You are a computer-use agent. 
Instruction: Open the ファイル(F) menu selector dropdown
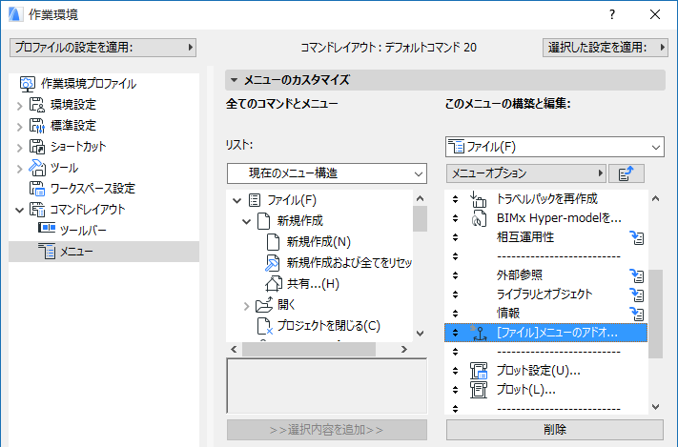coord(554,147)
